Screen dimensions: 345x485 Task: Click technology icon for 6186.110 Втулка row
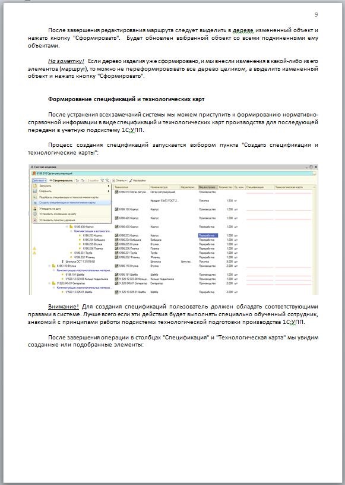(x=116, y=266)
